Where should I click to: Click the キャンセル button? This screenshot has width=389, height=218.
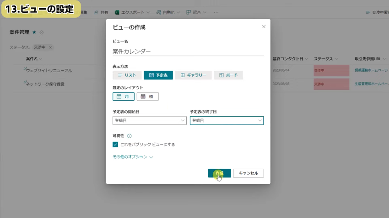(x=248, y=173)
